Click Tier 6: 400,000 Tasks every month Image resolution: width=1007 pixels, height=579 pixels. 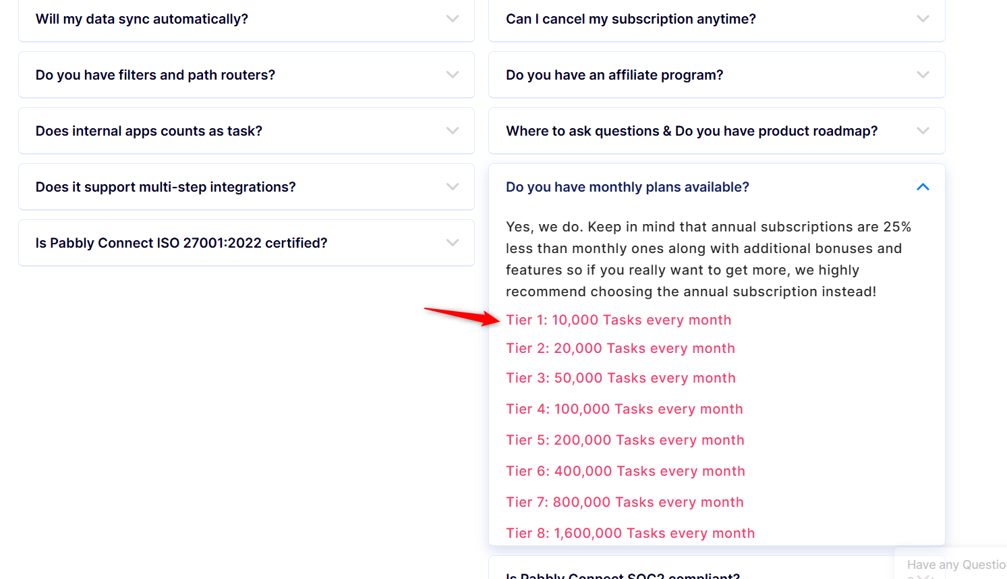(x=625, y=471)
